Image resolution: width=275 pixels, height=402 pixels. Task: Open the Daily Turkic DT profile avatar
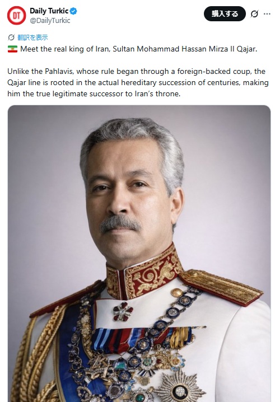pos(16,16)
